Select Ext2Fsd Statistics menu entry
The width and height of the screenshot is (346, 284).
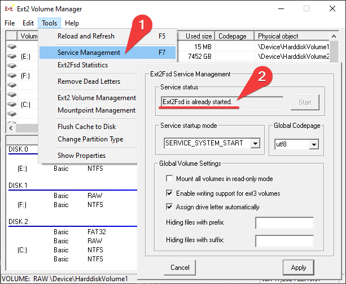point(82,65)
